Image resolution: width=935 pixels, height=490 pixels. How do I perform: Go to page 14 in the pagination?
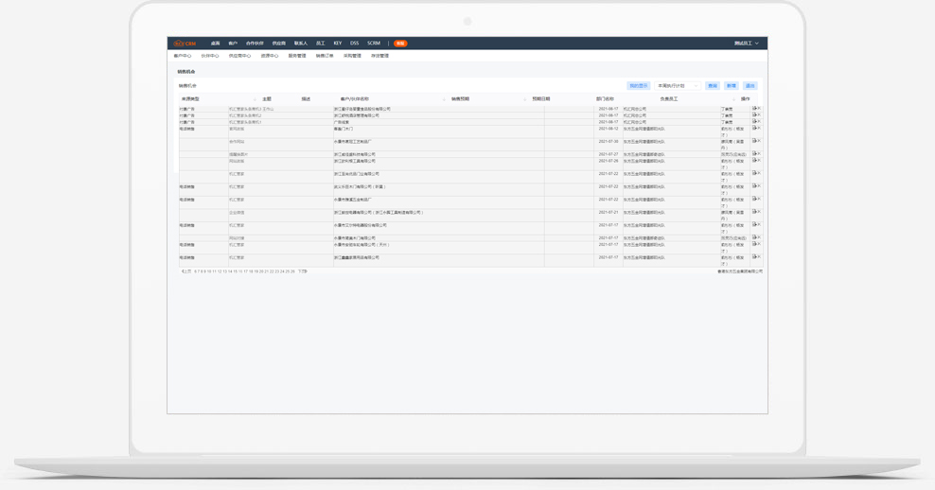coord(230,271)
